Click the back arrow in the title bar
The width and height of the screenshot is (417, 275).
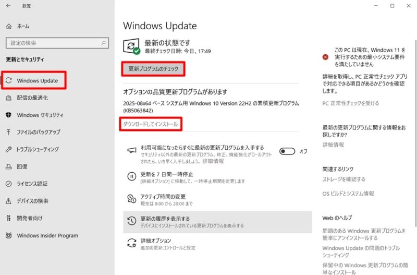[8, 6]
